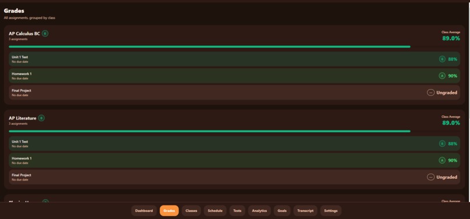470x219 pixels.
Task: Click the B grade icon on Literature Unit 1 Test
Action: (442, 144)
